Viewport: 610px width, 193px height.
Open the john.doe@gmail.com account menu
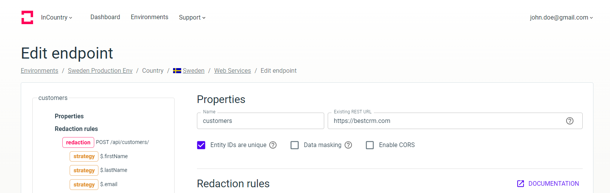(561, 18)
